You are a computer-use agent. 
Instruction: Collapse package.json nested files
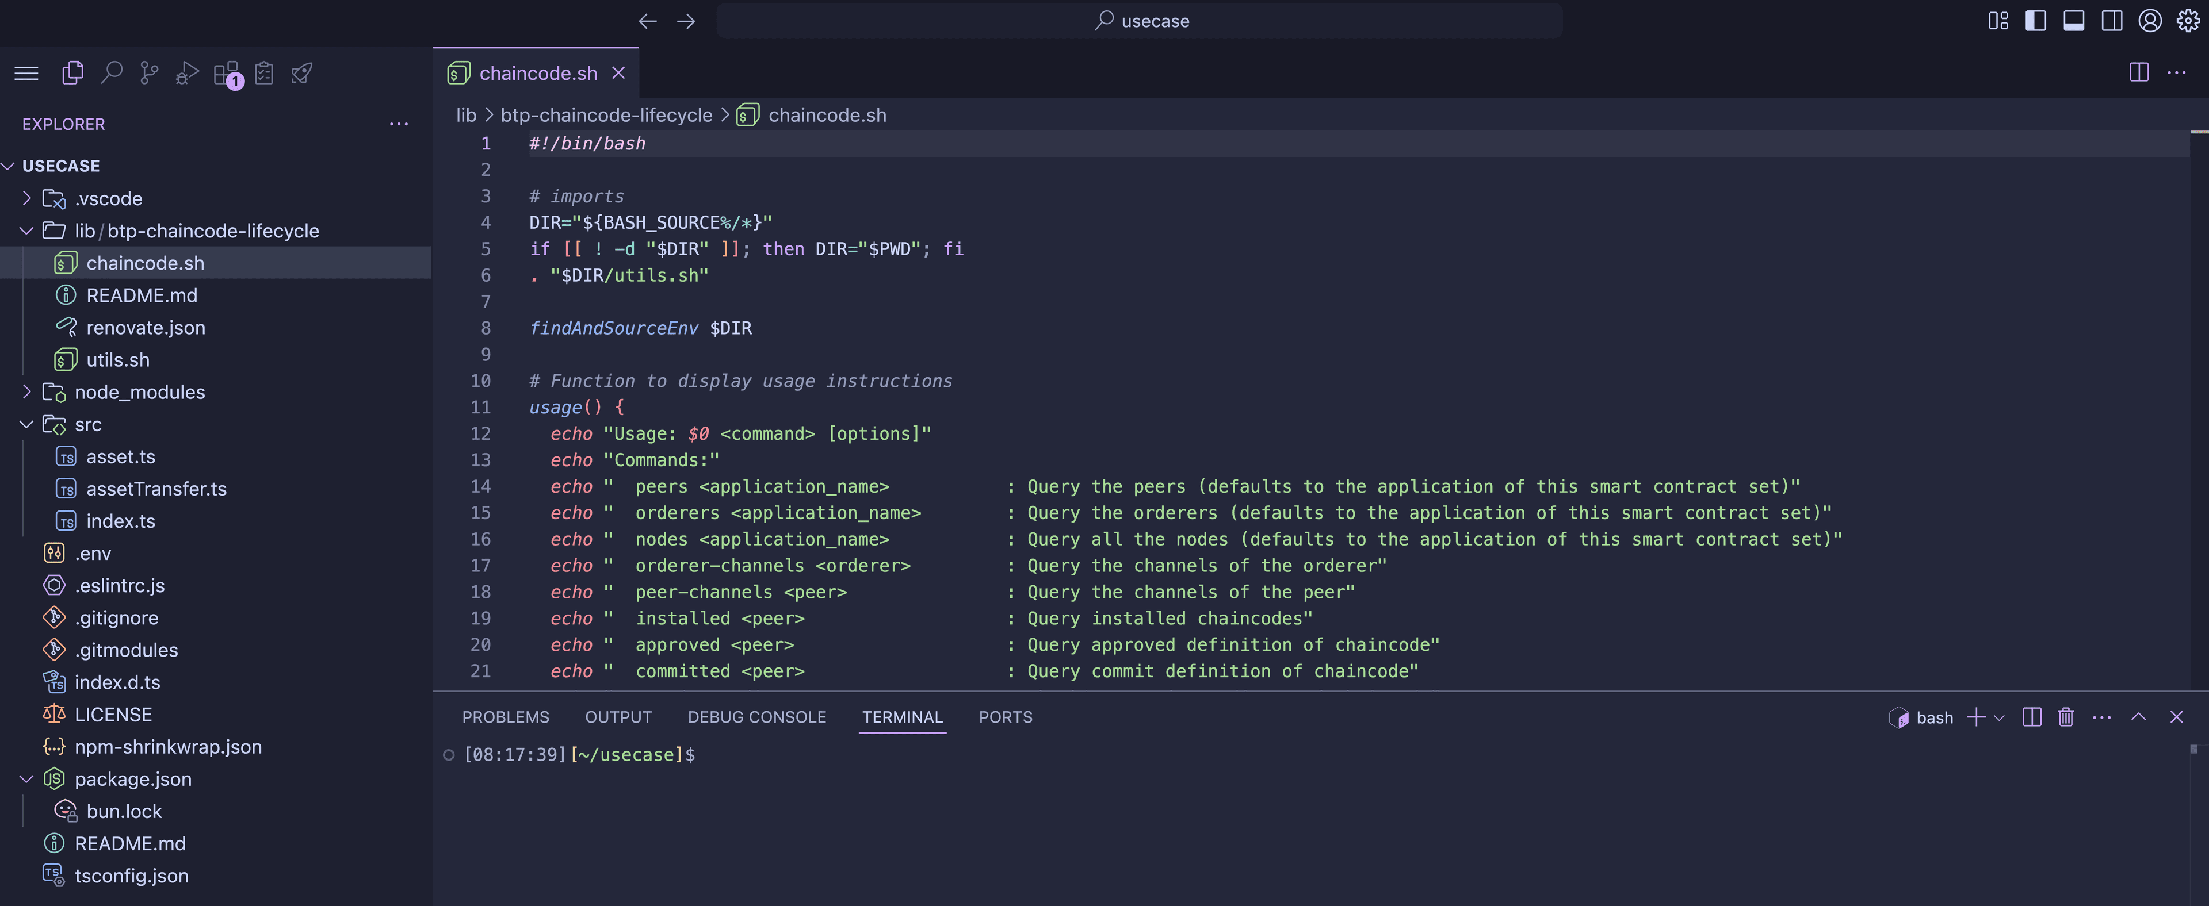click(x=26, y=779)
